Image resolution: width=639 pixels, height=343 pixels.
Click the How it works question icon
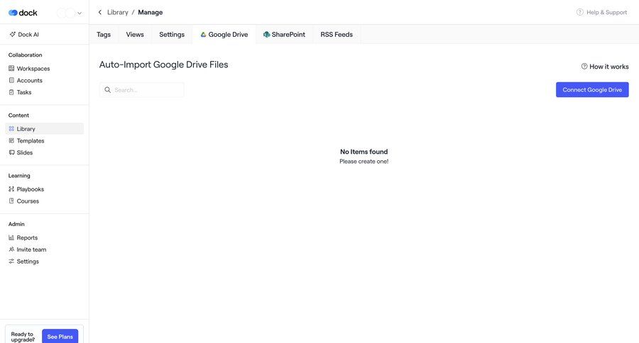[x=584, y=67]
